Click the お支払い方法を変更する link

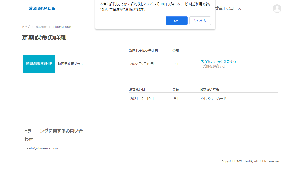coord(218,61)
